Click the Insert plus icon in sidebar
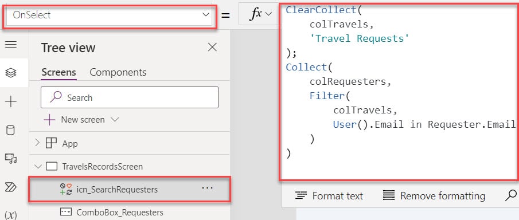The width and height of the screenshot is (519, 220). pyautogui.click(x=11, y=101)
